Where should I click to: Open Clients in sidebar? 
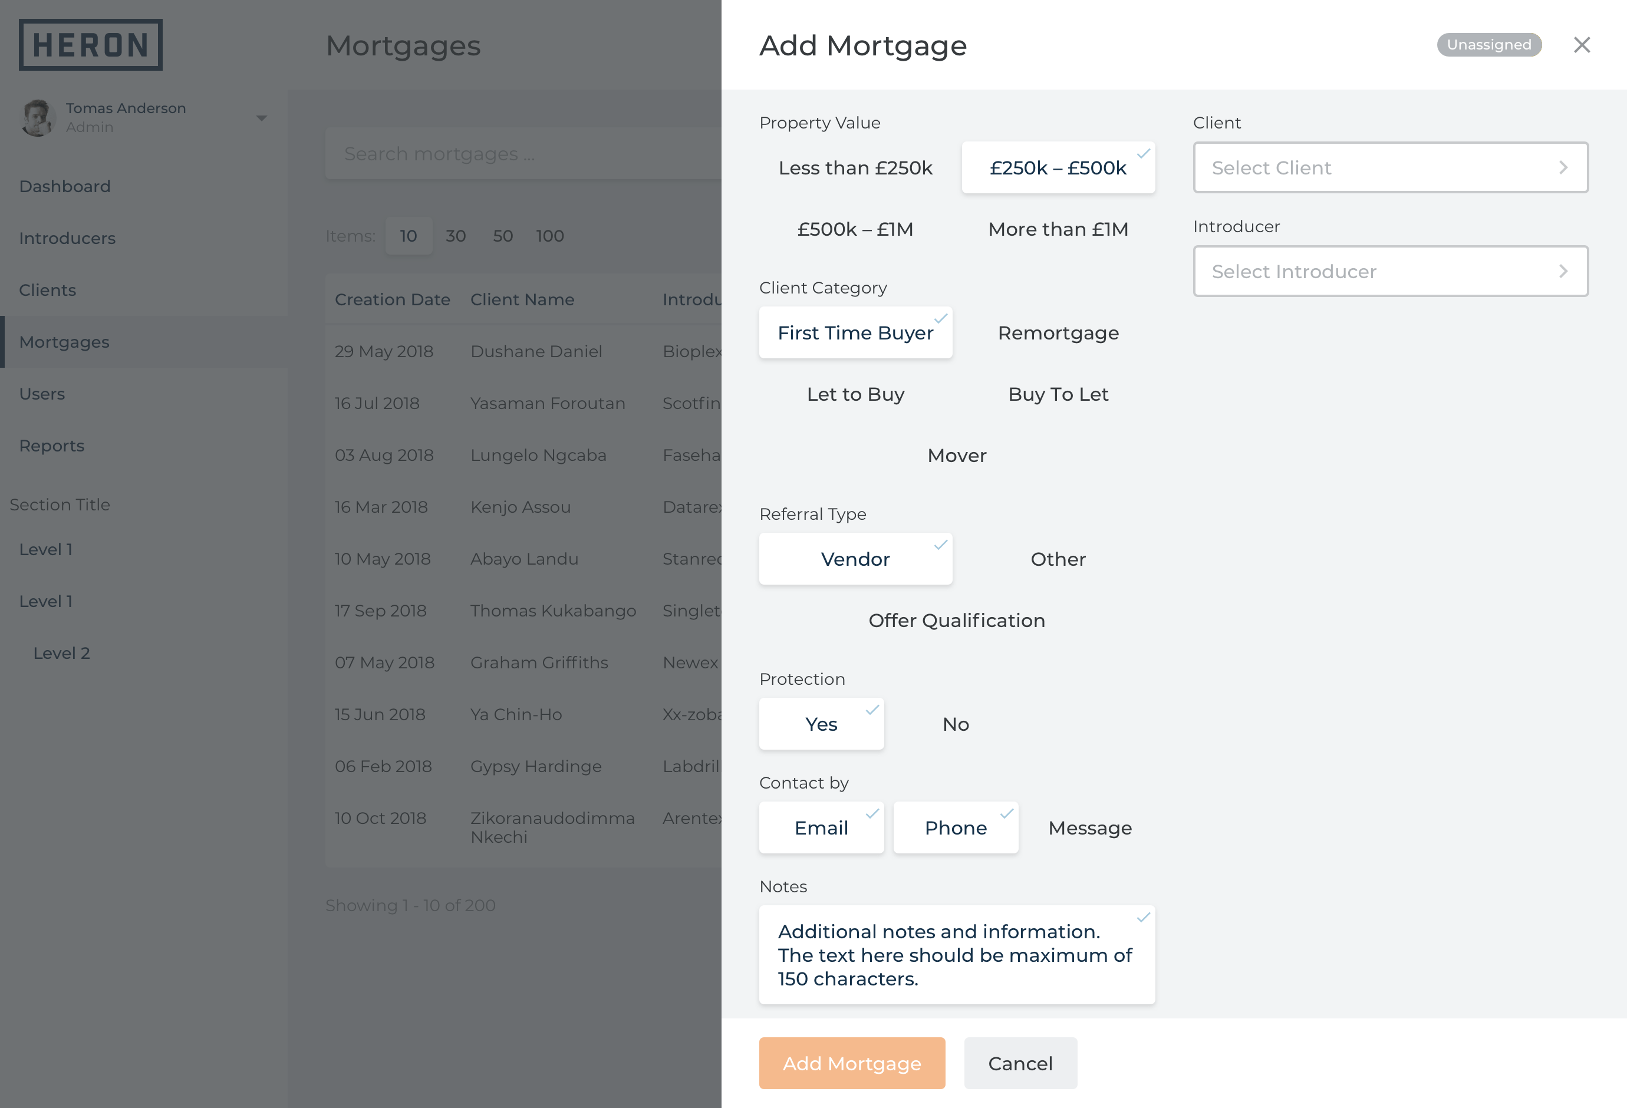143,290
